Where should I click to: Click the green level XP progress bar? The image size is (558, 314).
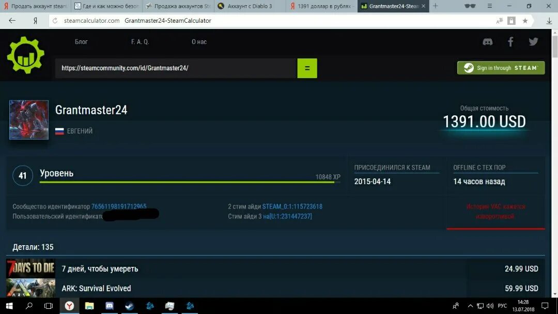pos(190,182)
